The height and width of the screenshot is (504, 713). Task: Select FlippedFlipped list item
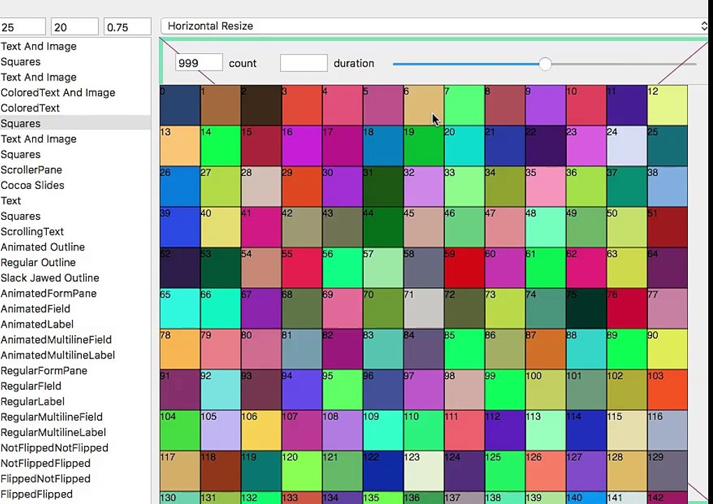75,494
